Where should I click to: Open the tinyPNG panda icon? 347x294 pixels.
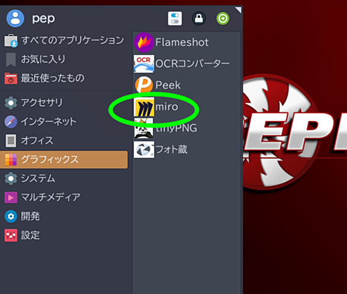pyautogui.click(x=144, y=128)
